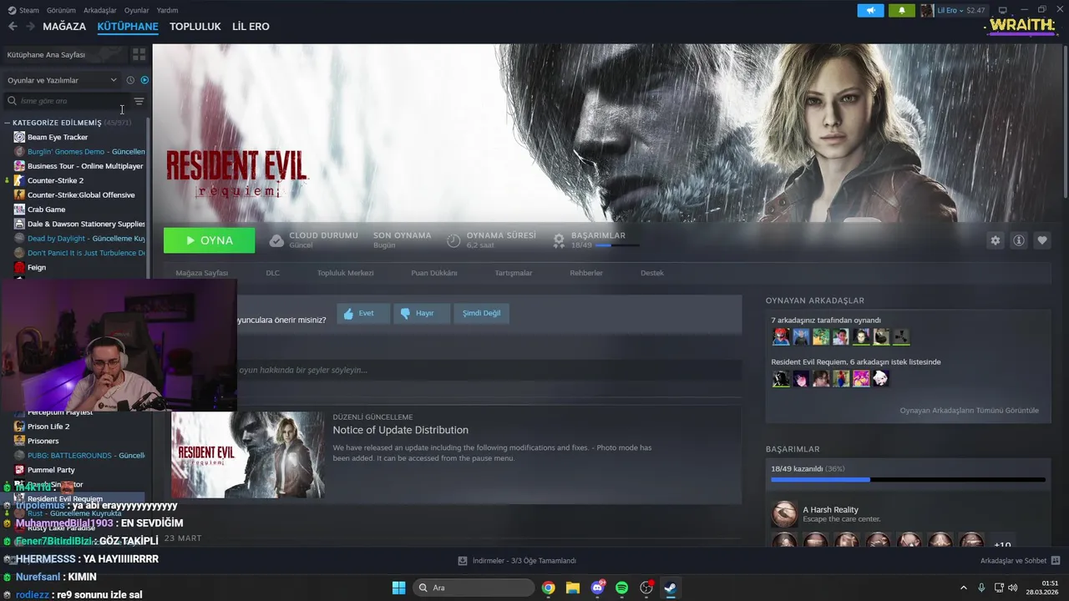Click the library search input field
The image size is (1069, 601).
coord(68,101)
